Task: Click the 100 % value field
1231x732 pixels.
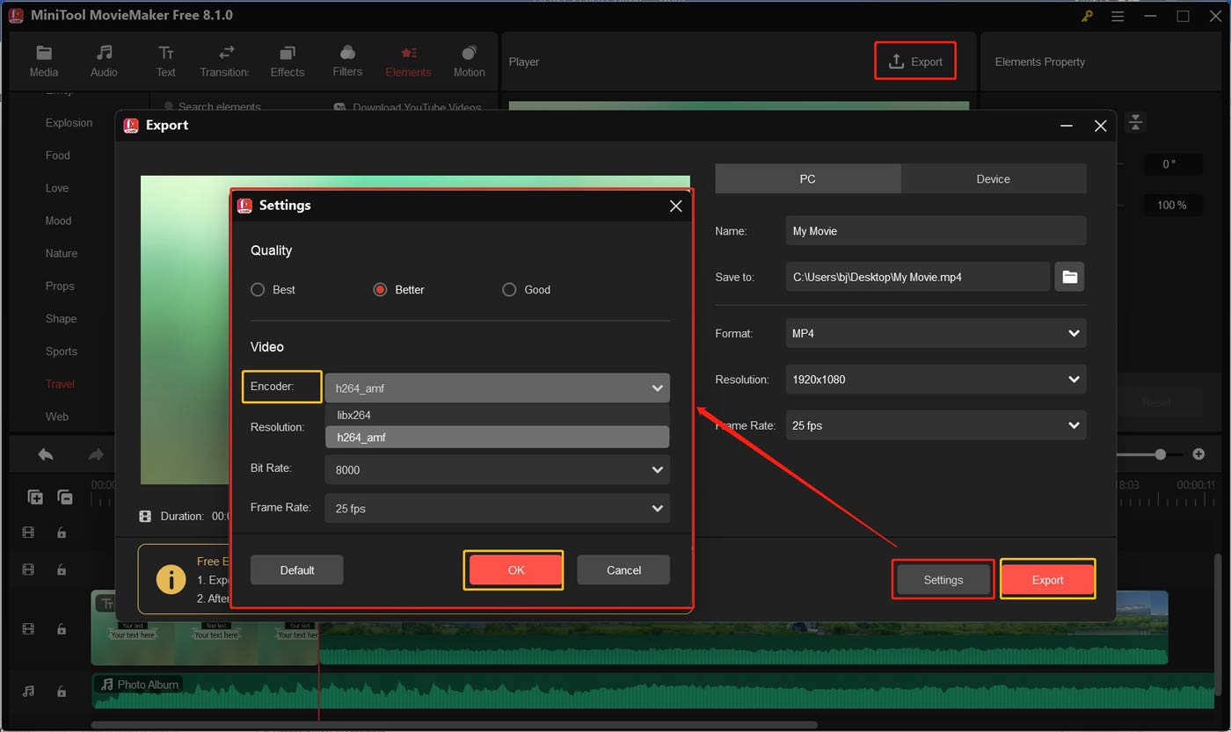Action: point(1171,205)
